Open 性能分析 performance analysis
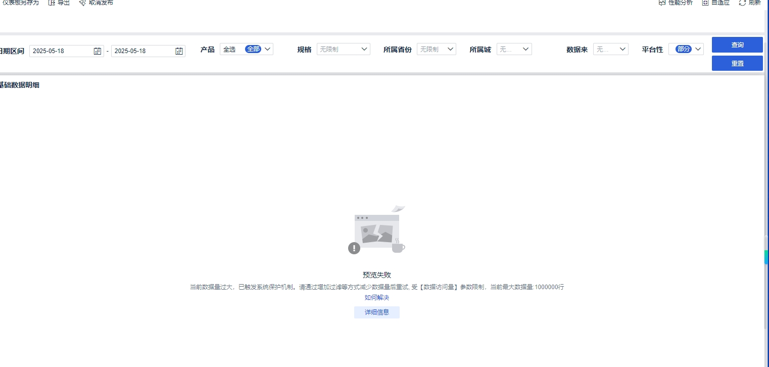This screenshot has height=367, width=769. point(676,3)
